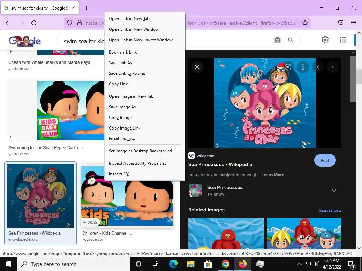
Task: Click the site security padlock icon
Action: pyautogui.click(x=80, y=23)
